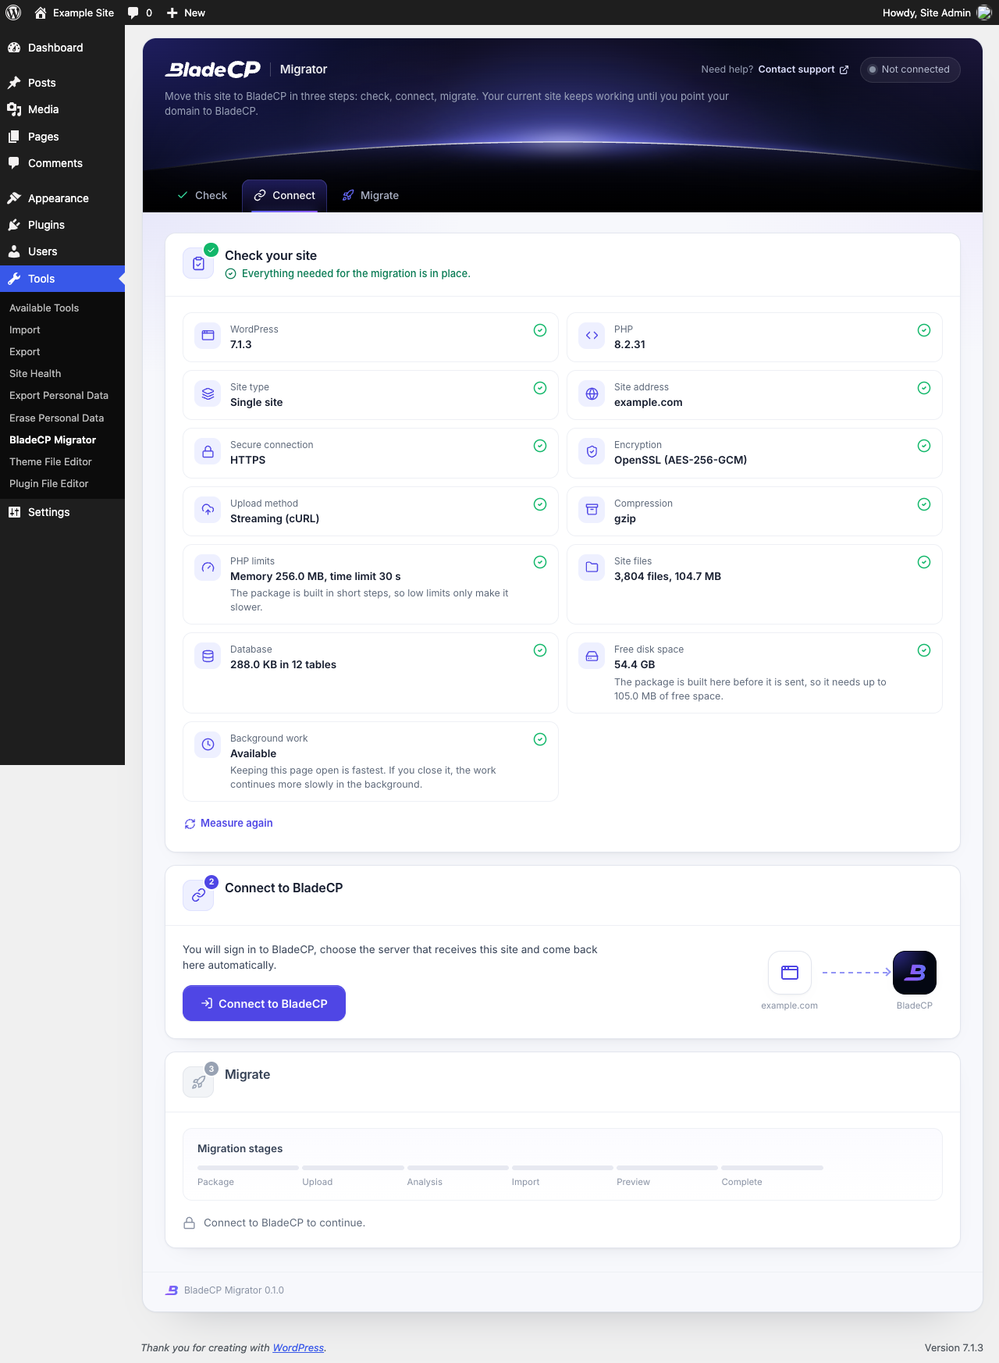999x1363 pixels.
Task: Switch to the Check tab
Action: tap(202, 195)
